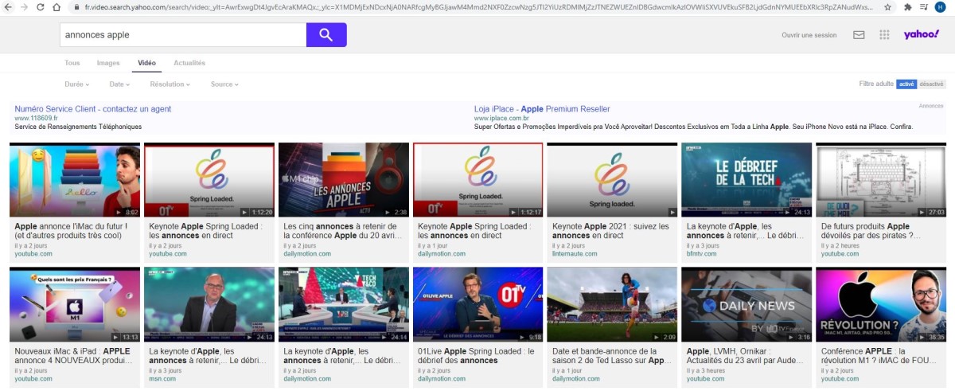Click the annonces apple search field
Screen dimensions: 955x391
pyautogui.click(x=183, y=35)
